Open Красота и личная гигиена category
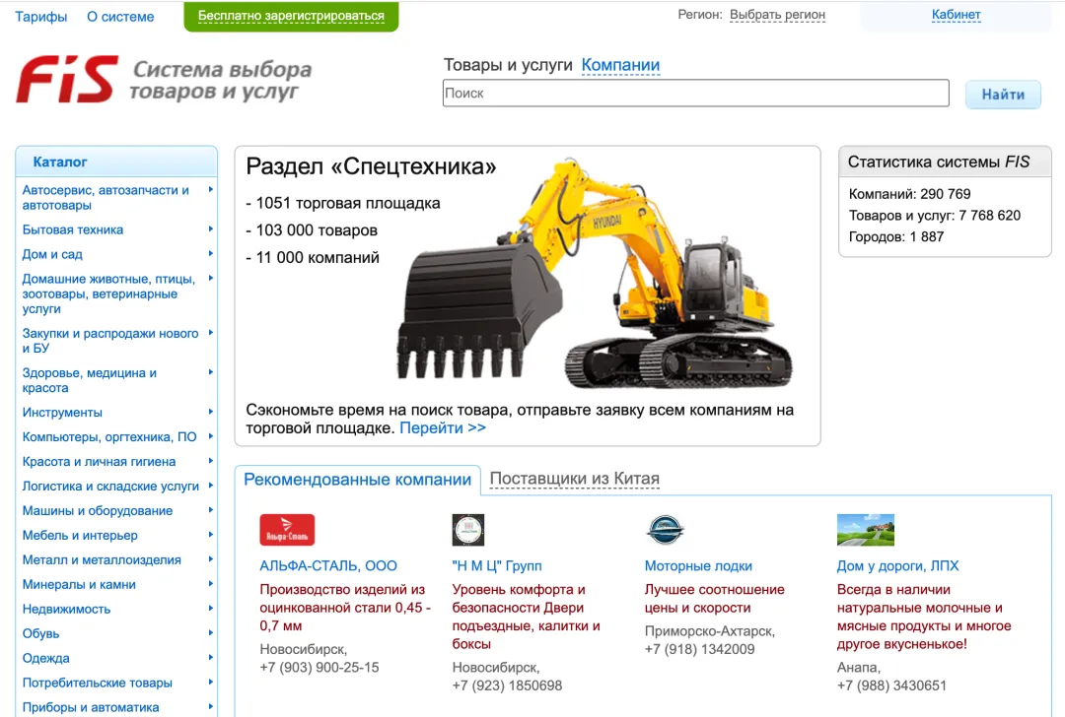 [x=100, y=461]
